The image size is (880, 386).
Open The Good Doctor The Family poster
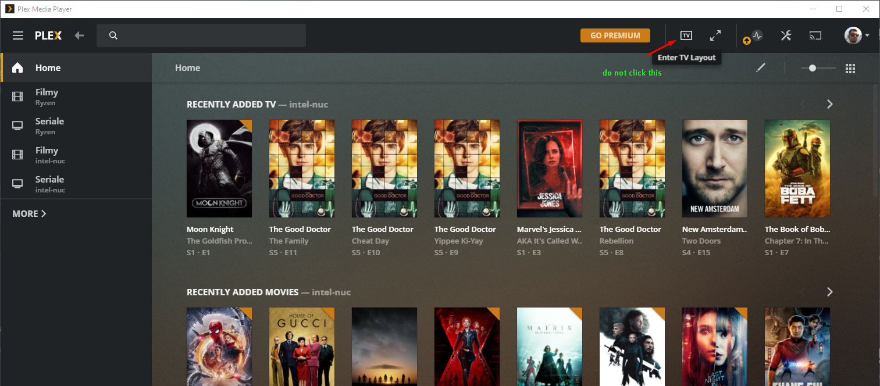tap(302, 169)
